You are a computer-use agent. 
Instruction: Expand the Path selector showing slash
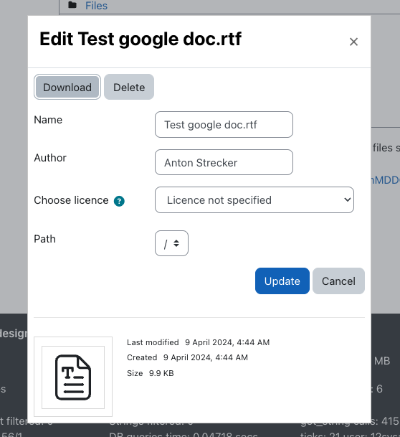click(x=171, y=243)
